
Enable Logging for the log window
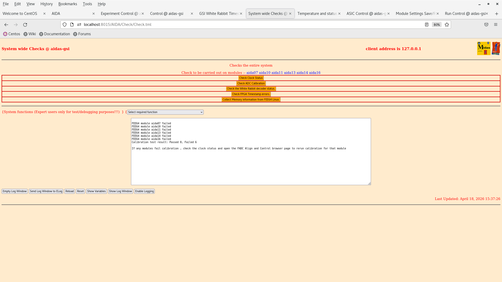(x=144, y=191)
